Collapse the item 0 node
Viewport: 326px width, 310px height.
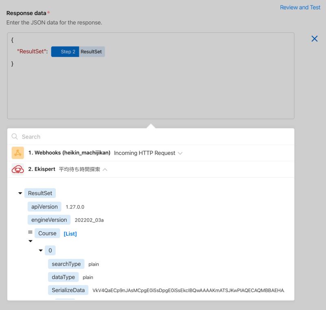[41, 251]
